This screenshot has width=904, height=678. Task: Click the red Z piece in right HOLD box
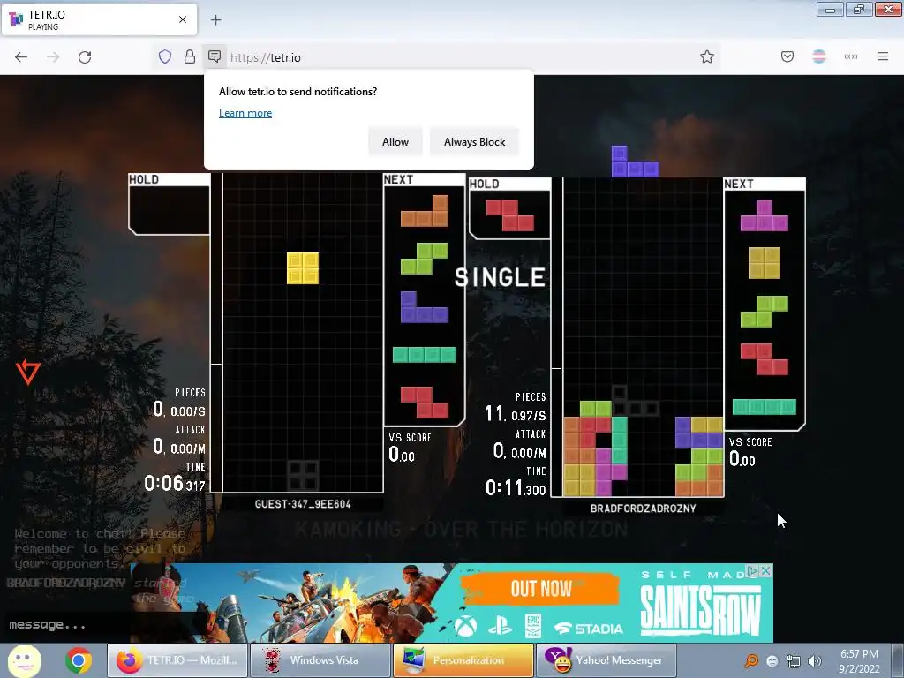coord(509,215)
